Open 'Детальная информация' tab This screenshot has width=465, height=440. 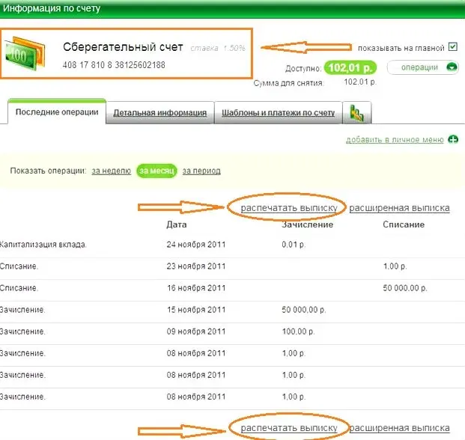click(x=159, y=112)
